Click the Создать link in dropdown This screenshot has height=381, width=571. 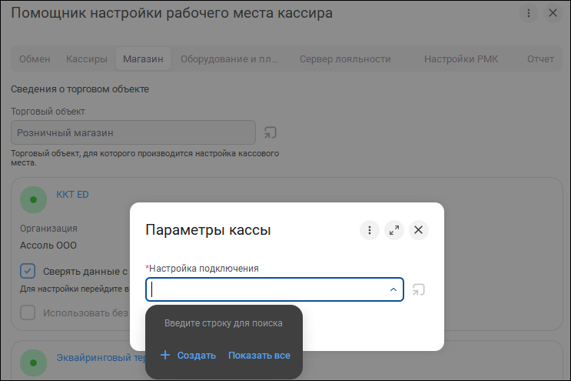[x=196, y=356]
